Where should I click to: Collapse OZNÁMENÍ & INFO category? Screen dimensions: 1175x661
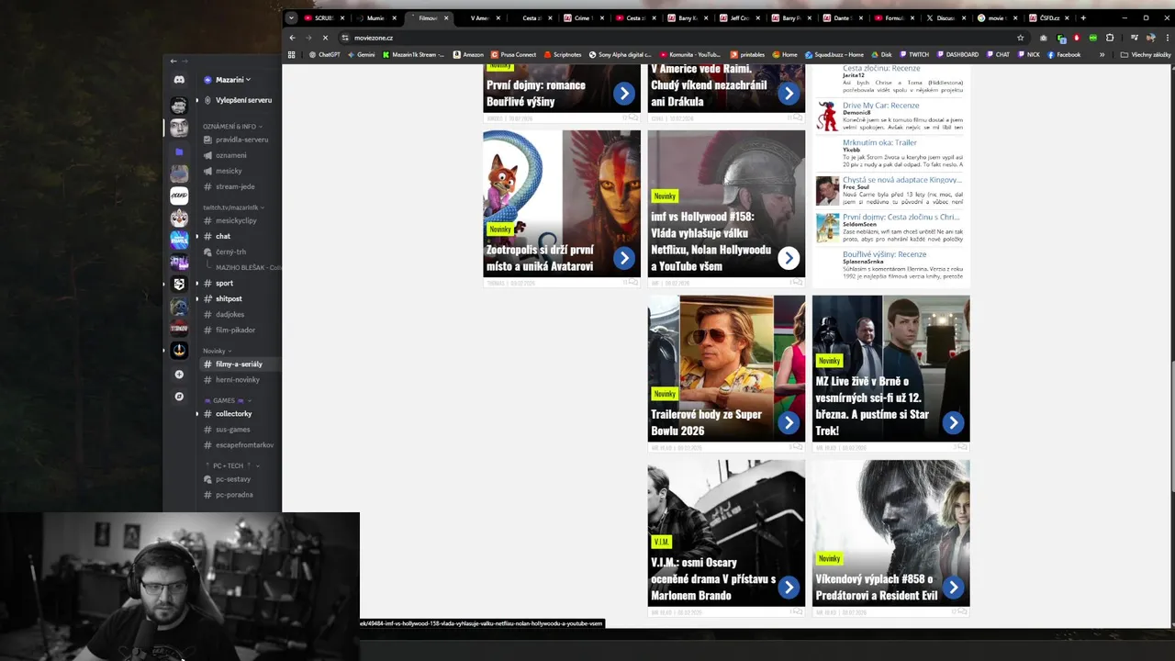tap(232, 127)
